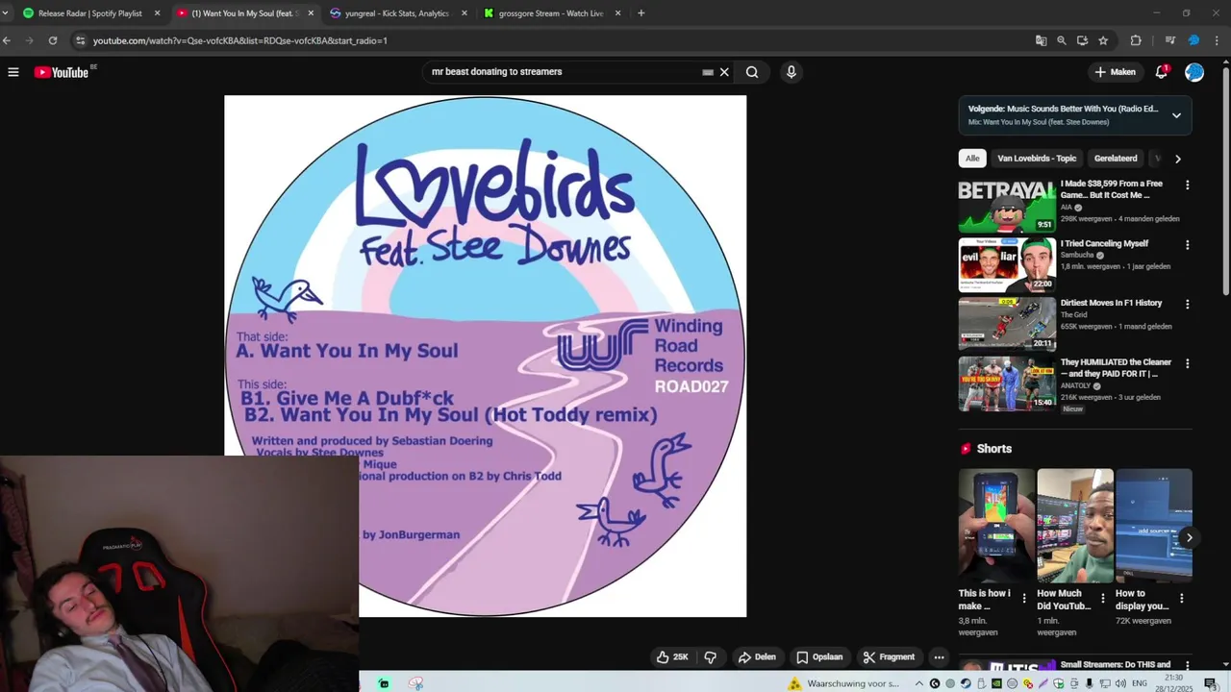Open 'They HUMILIATED the Cleaner' title
Image resolution: width=1231 pixels, height=692 pixels.
pyautogui.click(x=1116, y=368)
